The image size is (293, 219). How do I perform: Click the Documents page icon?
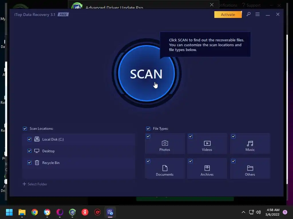(165, 168)
